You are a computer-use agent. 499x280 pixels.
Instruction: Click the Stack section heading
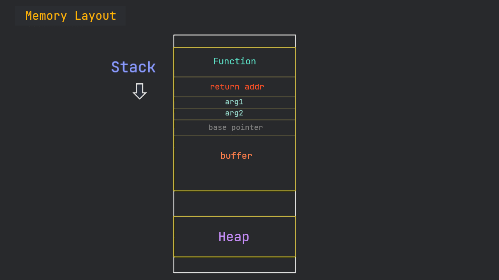click(x=133, y=67)
